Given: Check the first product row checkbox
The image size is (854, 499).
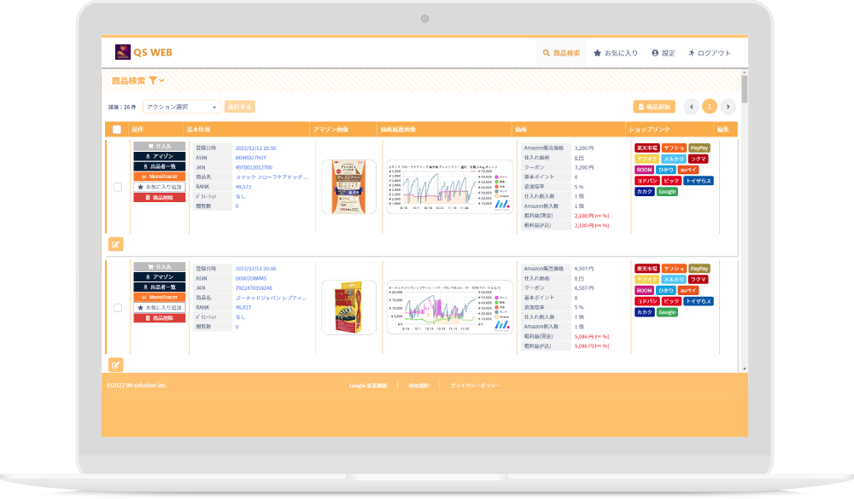Looking at the screenshot, I should (x=118, y=187).
